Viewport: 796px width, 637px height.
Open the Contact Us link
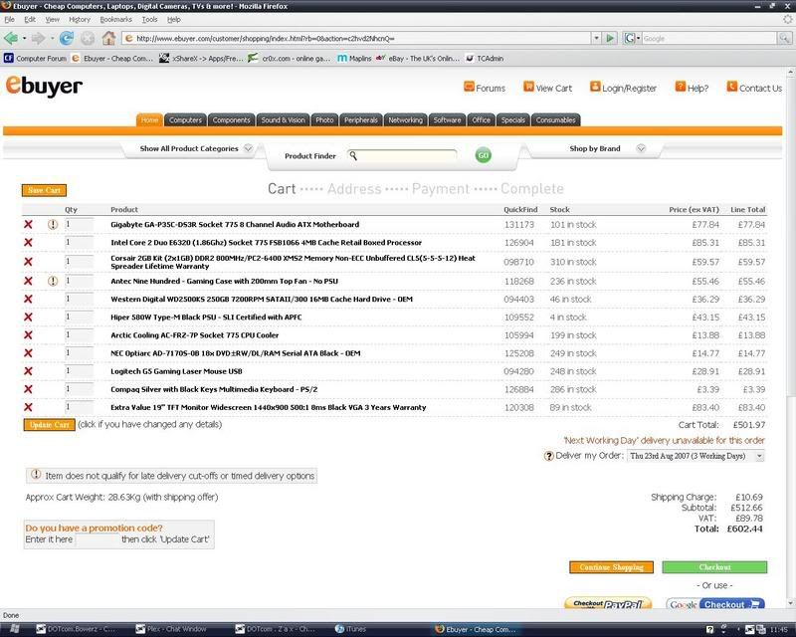(754, 88)
